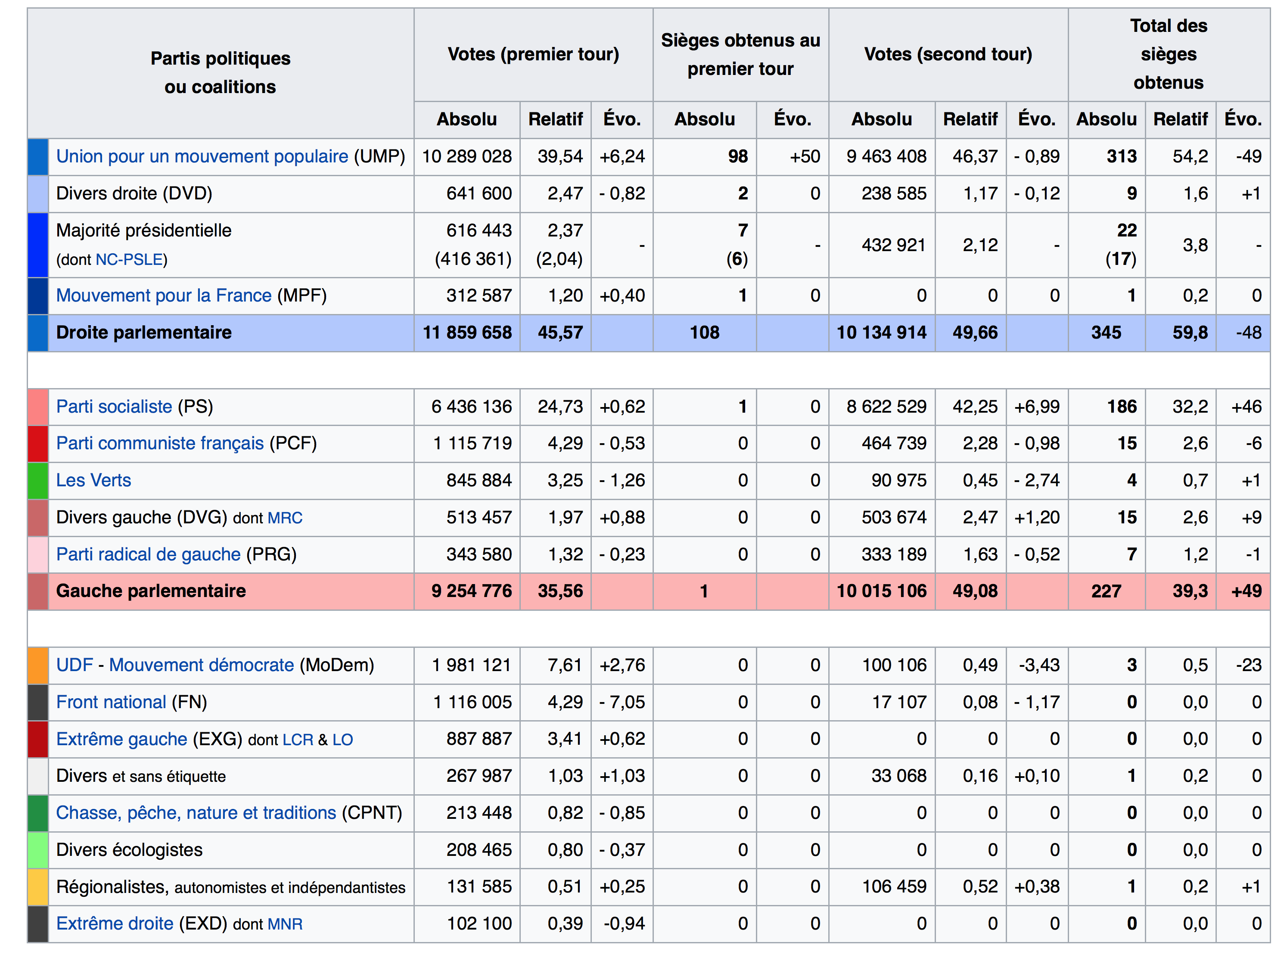Select the Front national votes 1 116 005
The width and height of the screenshot is (1287, 964).
473,702
